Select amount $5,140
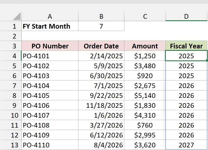This screenshot has width=208, height=150. point(145,95)
